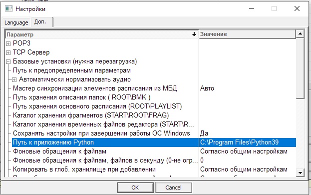Select Автоматически нормализовать аудио label
The image size is (311, 195).
pyautogui.click(x=75, y=79)
